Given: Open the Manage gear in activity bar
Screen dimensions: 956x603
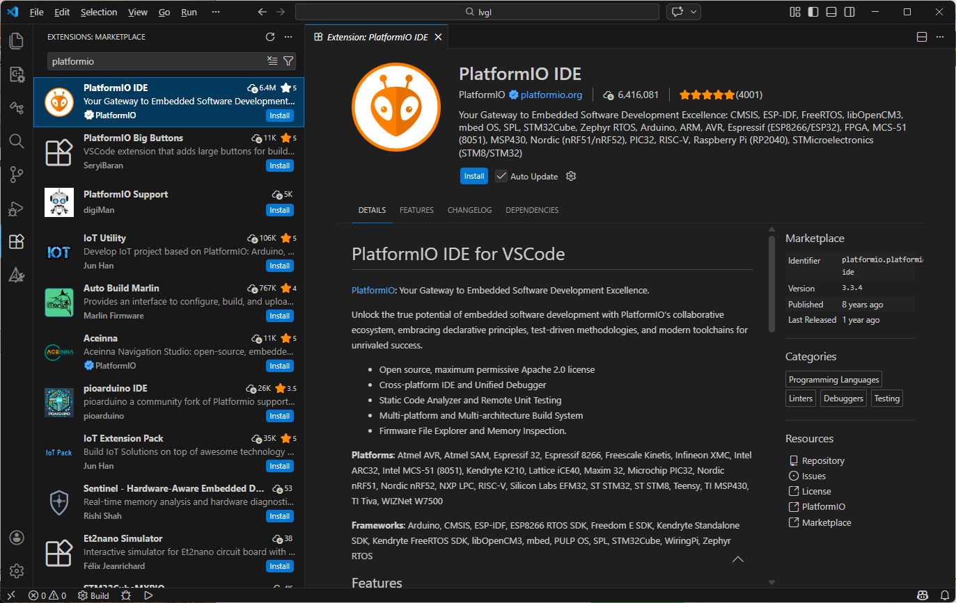Looking at the screenshot, I should (17, 571).
